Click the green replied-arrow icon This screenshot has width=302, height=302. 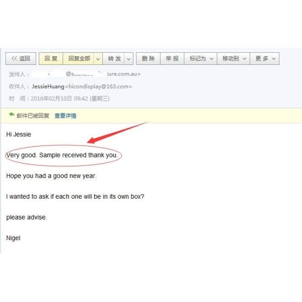click(12, 114)
